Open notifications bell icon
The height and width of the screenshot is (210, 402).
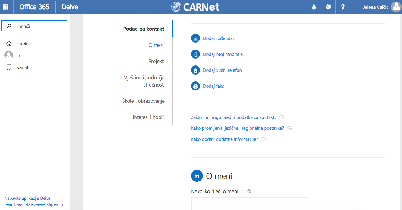314,7
